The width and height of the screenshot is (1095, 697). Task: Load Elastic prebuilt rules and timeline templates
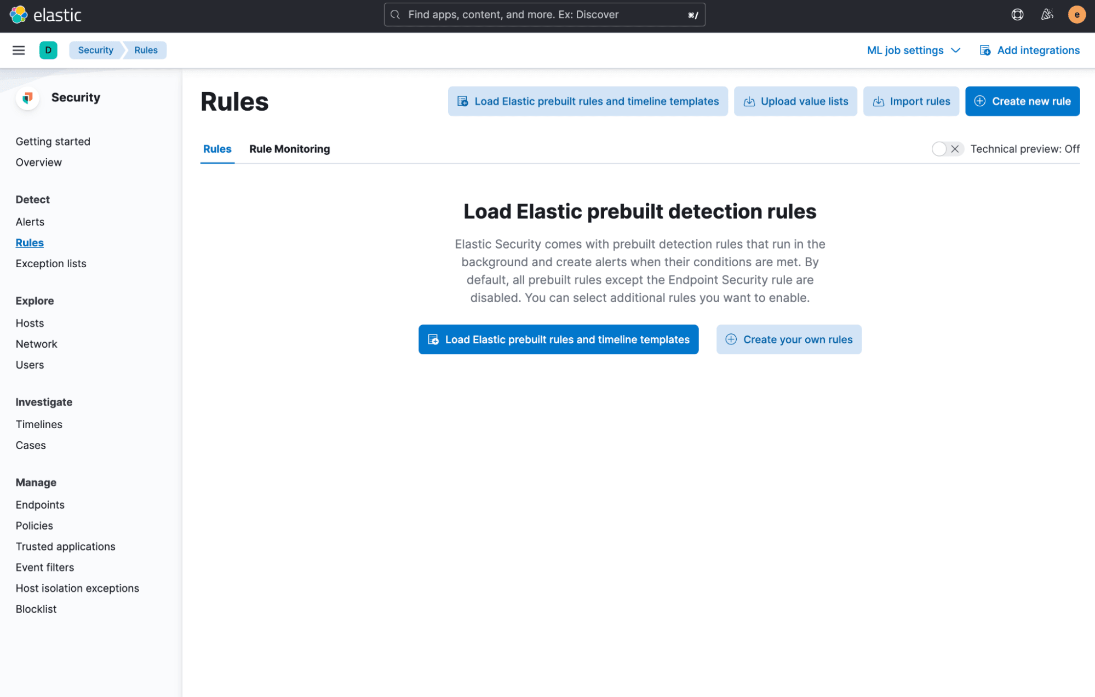pos(558,339)
